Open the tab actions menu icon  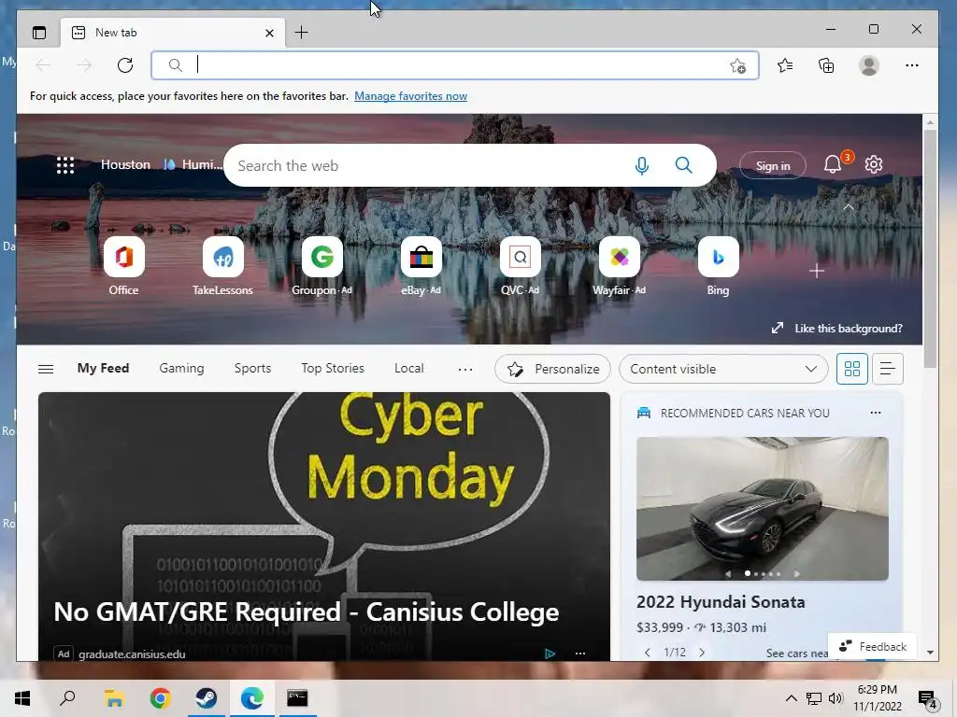39,33
